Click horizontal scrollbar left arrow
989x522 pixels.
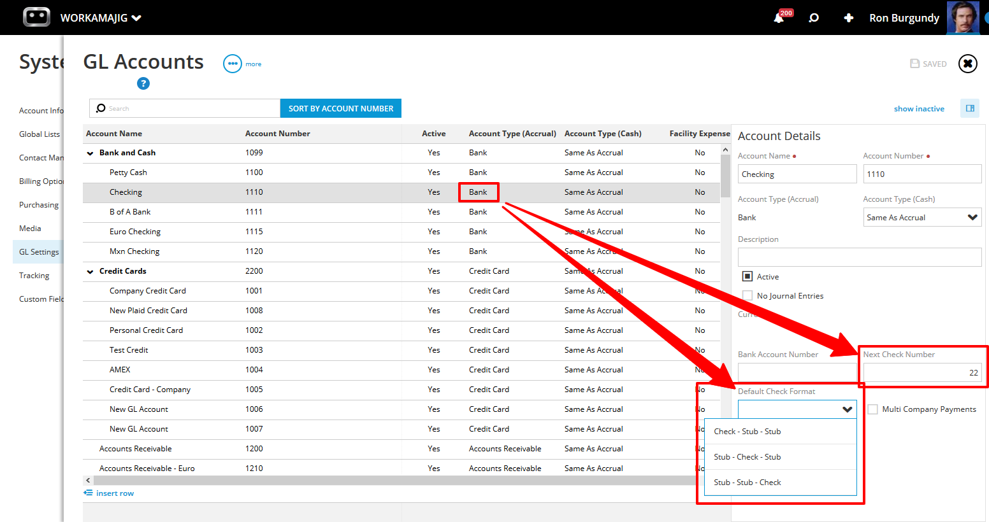tap(88, 481)
